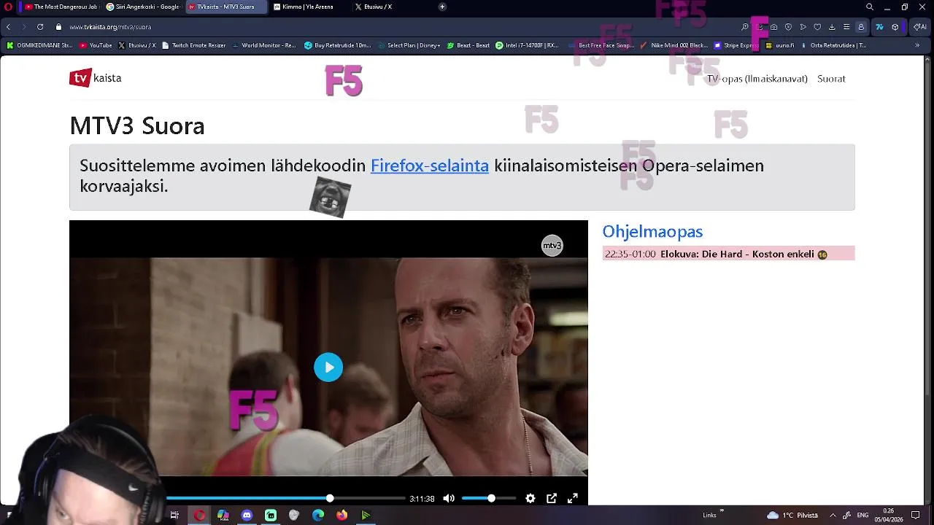Open the taskbar clock and date
934x525 pixels.
[x=889, y=516]
